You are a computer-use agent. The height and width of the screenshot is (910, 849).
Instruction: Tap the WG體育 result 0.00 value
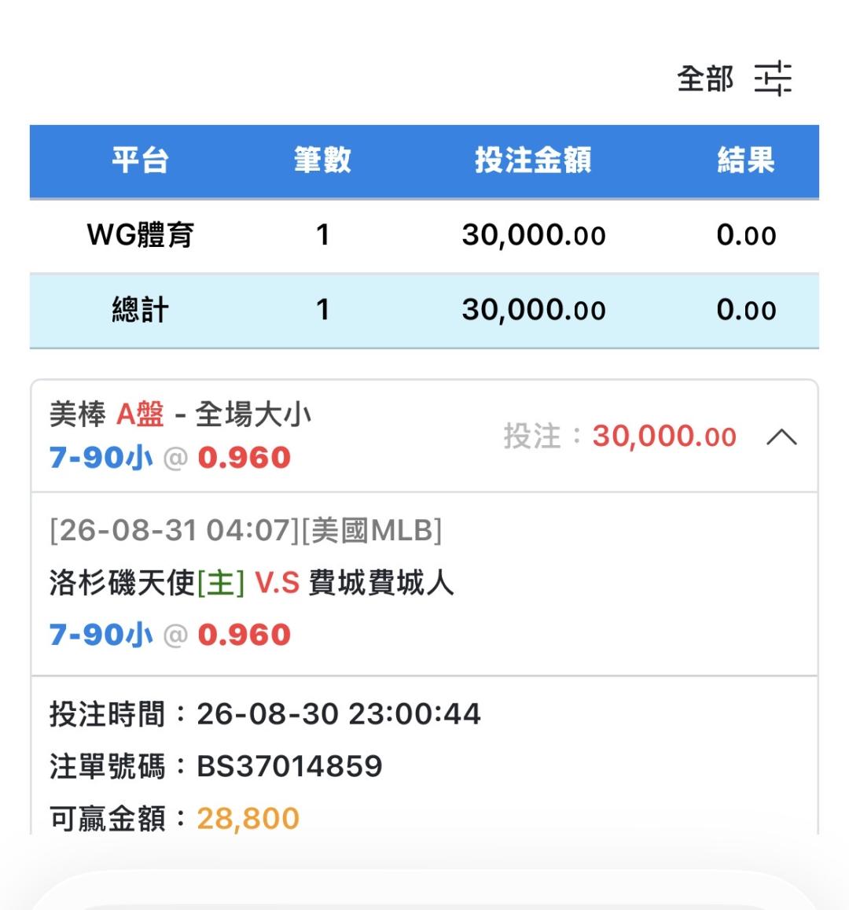tap(746, 235)
